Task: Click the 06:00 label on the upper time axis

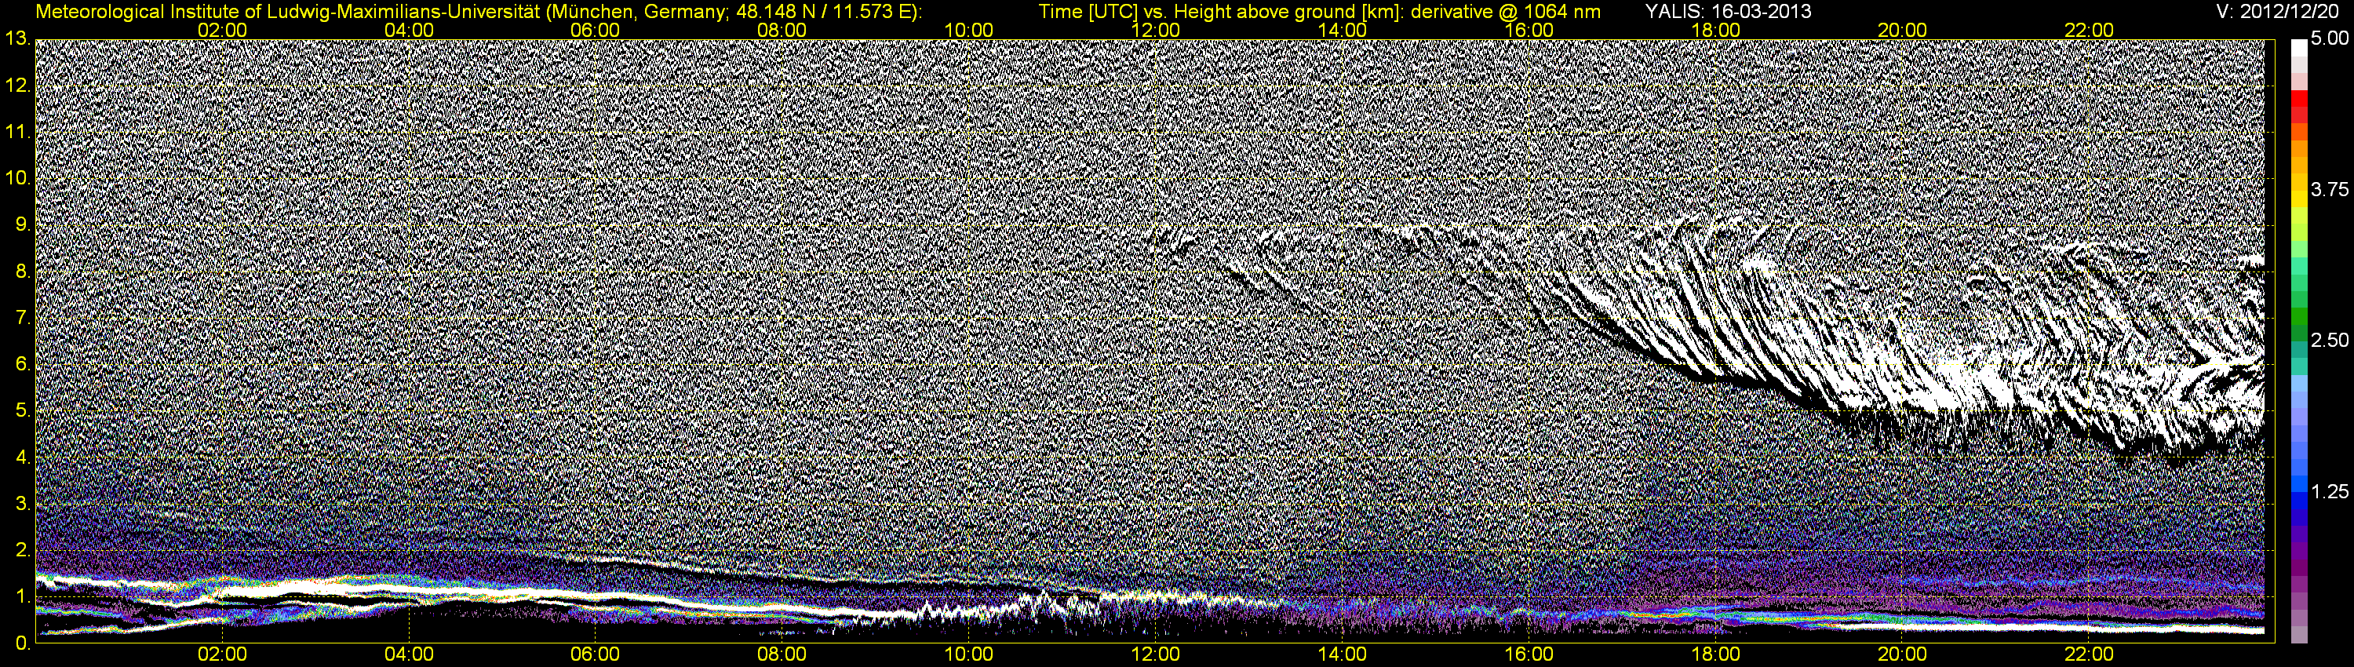Action: tap(595, 30)
